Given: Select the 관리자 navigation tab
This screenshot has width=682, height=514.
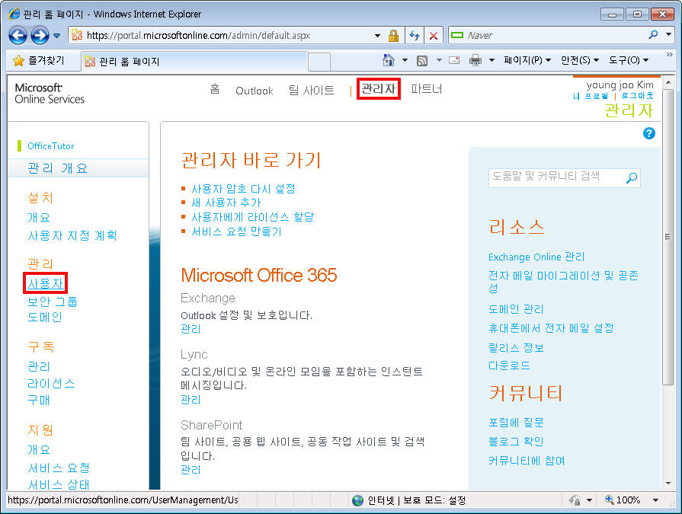Looking at the screenshot, I should click(379, 88).
